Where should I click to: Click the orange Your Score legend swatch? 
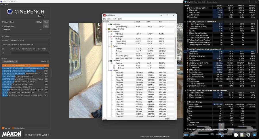pyautogui.click(x=3, y=128)
